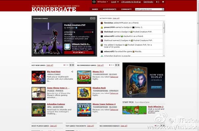This screenshot has height=131, width=199.
Task: Open the messages envelope icon in header
Action: [x=163, y=2]
